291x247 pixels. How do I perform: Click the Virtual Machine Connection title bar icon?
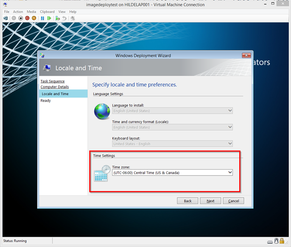[x=5, y=4]
